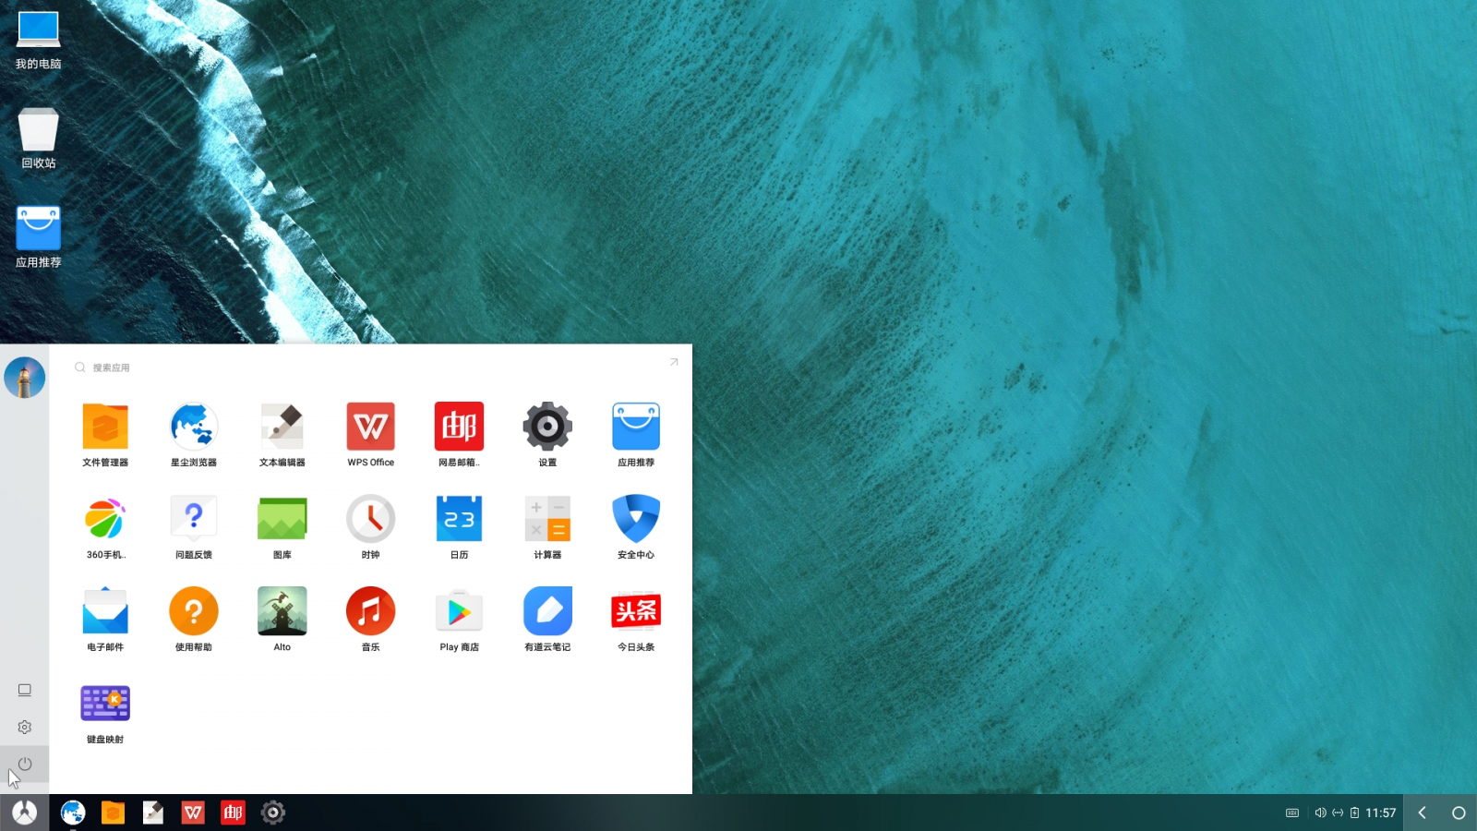The image size is (1477, 831).
Task: Click battery icon in system tray
Action: pyautogui.click(x=1354, y=813)
